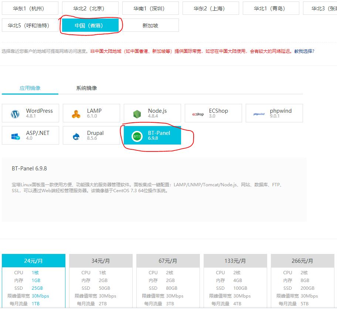
Task: Select the 华南1（深圳）region option
Action: coord(150,8)
